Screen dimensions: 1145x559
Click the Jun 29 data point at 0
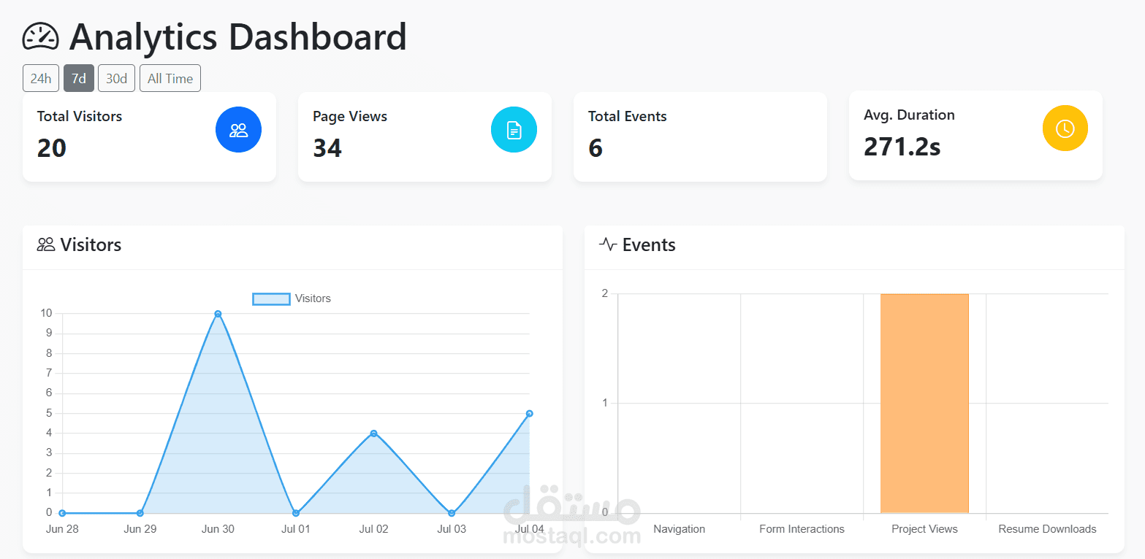click(140, 513)
